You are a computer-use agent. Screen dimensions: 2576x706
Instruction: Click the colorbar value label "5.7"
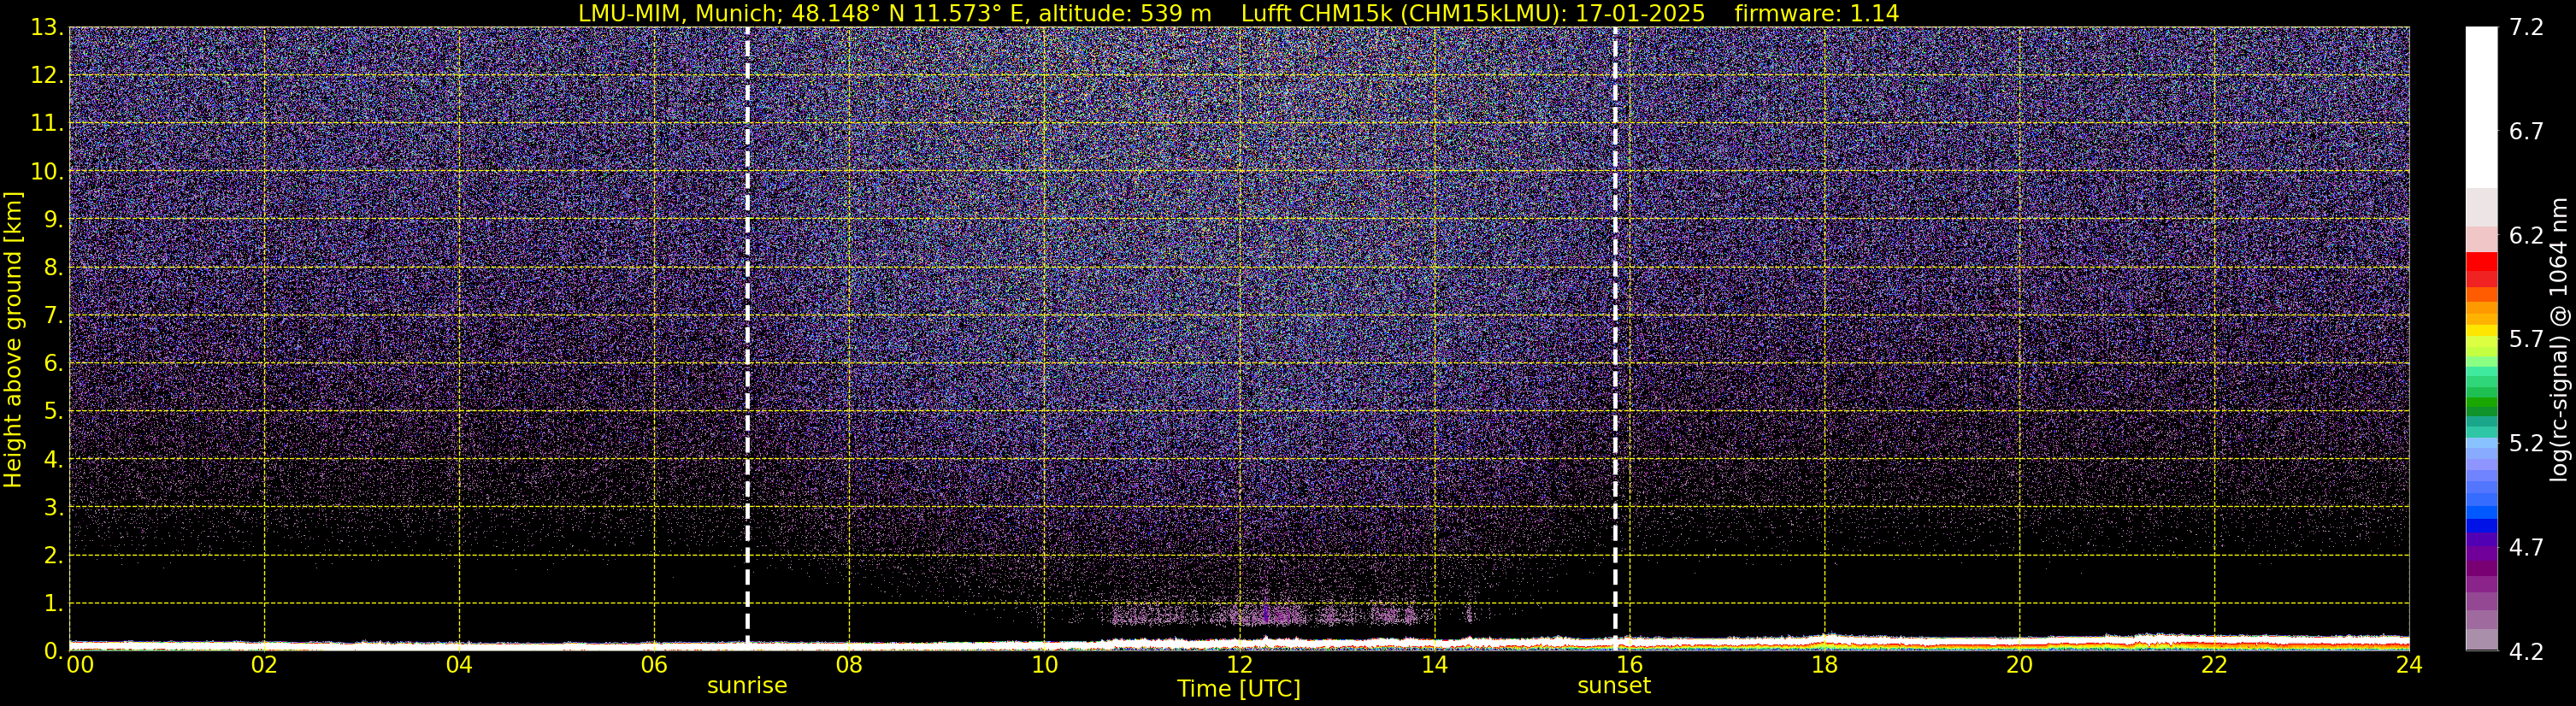2526,339
